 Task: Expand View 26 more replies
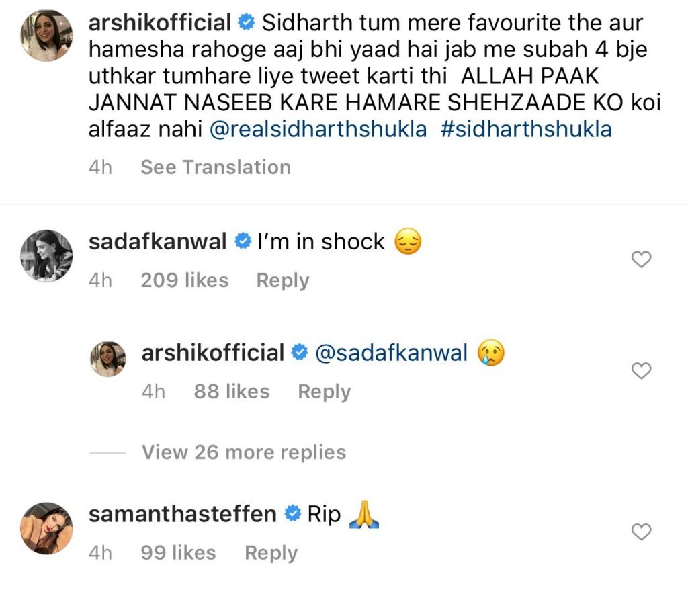click(x=243, y=452)
